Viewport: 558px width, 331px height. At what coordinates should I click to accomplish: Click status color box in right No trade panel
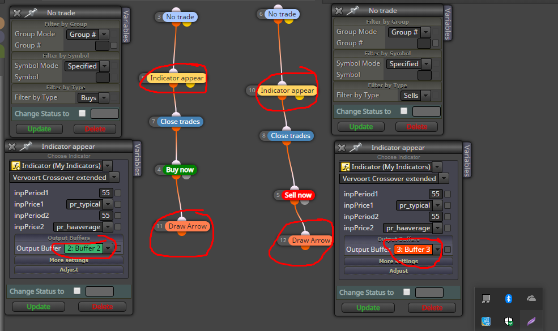click(427, 111)
